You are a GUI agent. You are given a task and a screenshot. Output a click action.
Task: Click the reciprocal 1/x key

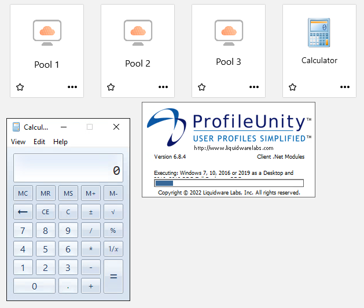click(x=113, y=249)
